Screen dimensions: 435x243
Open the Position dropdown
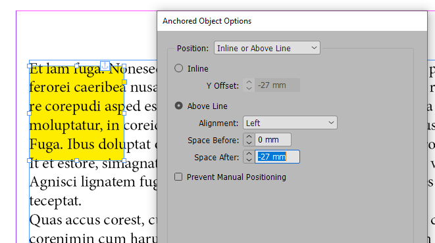tap(267, 48)
